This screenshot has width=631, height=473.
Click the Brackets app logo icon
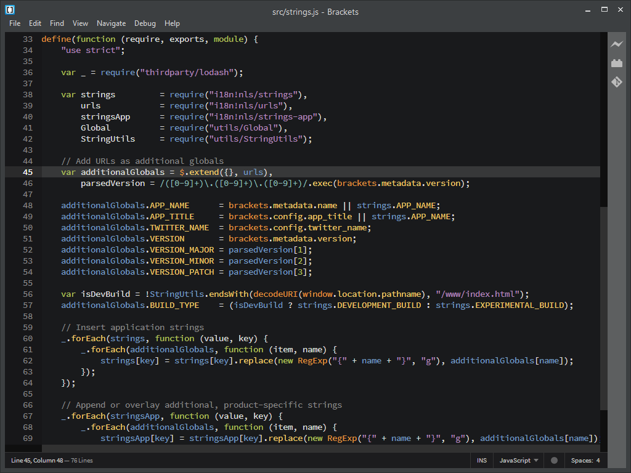pos(10,10)
